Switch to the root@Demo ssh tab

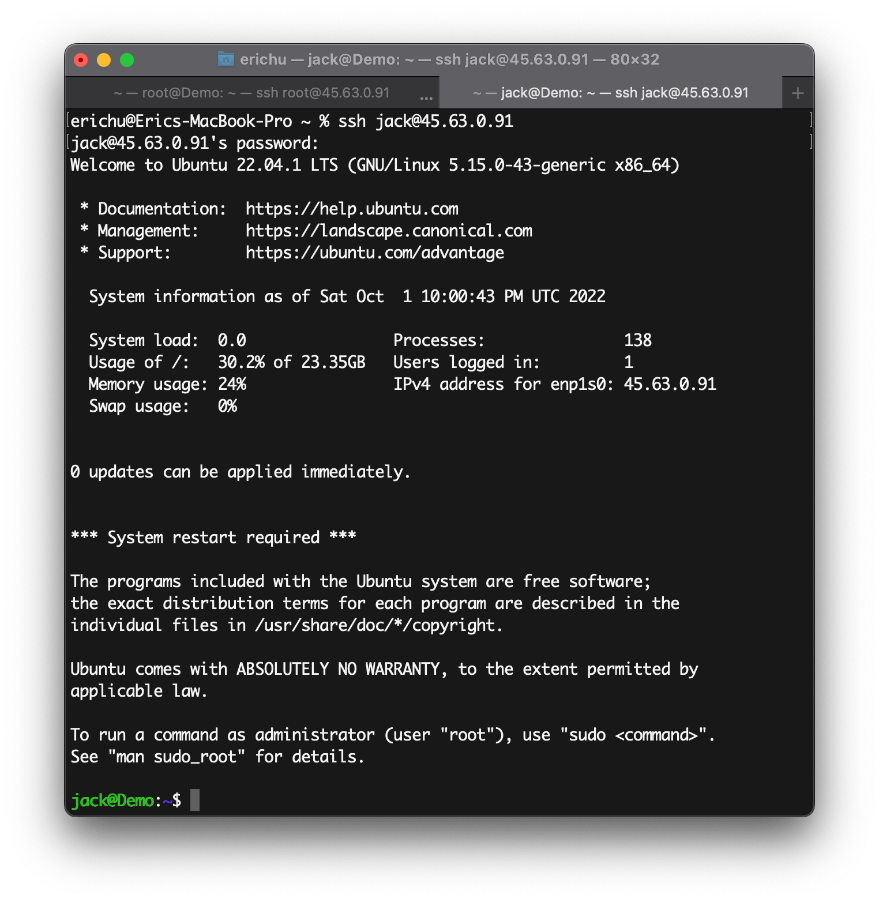(x=252, y=93)
